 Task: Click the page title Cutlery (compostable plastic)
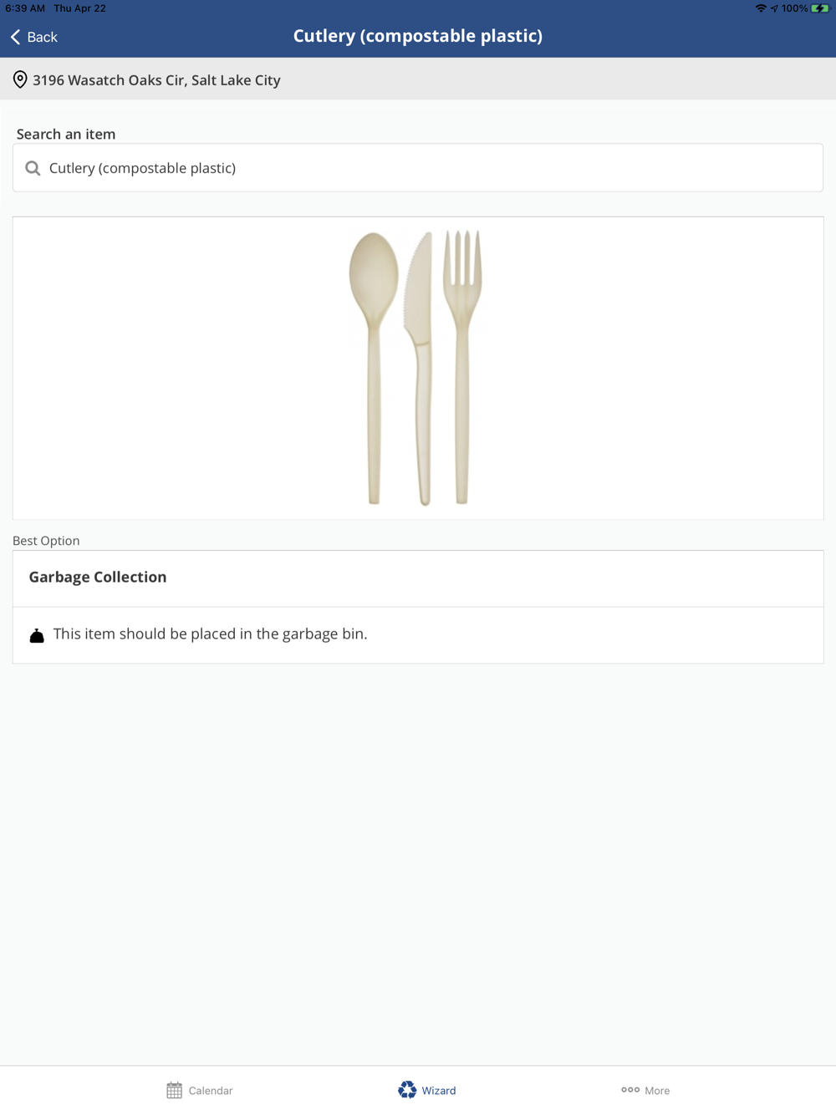click(418, 36)
